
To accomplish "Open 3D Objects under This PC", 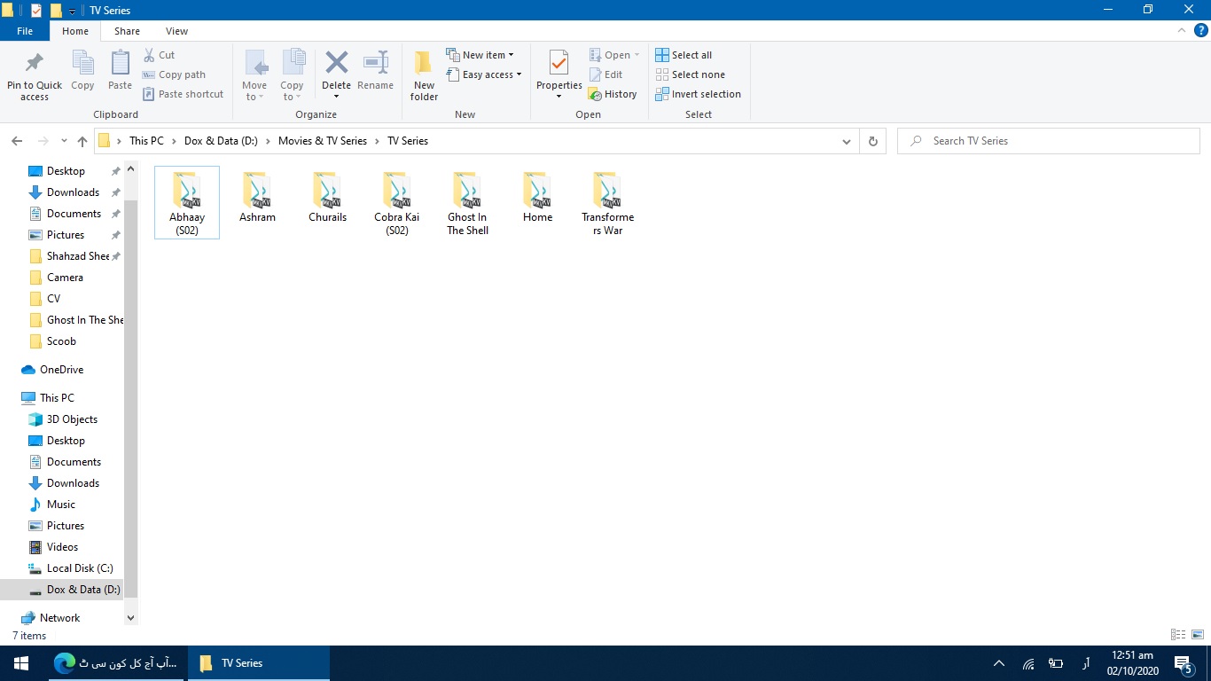I will click(x=72, y=419).
